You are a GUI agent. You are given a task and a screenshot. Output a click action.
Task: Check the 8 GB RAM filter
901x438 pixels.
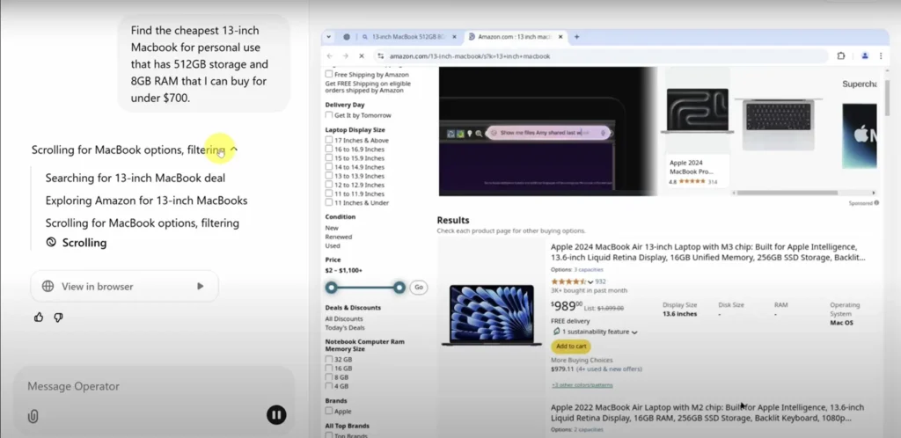329,377
